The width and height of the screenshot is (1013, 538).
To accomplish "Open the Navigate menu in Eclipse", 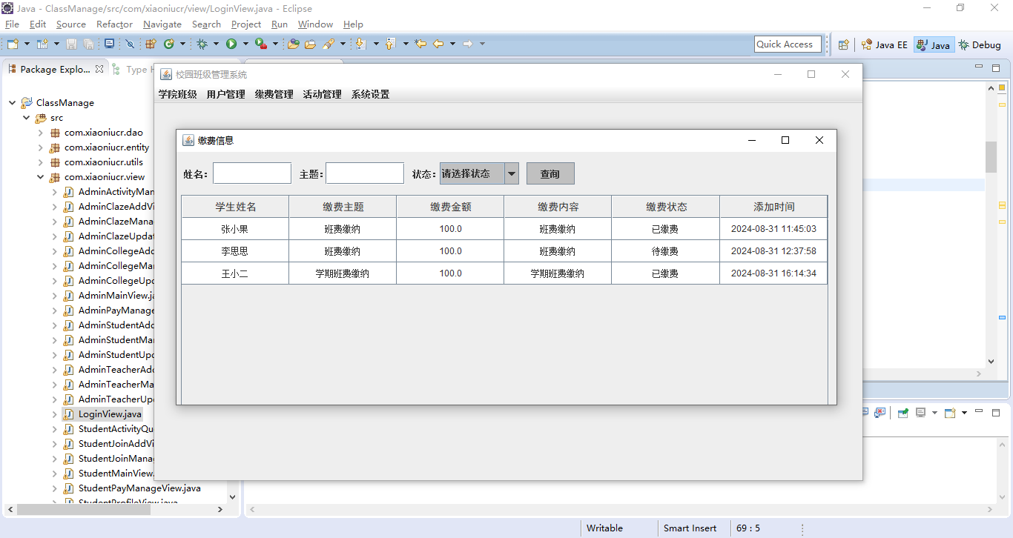I will pyautogui.click(x=162, y=24).
